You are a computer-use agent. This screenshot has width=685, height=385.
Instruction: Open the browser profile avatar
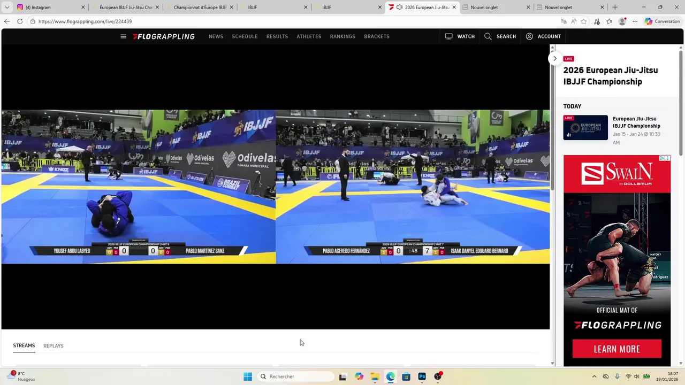pyautogui.click(x=622, y=21)
